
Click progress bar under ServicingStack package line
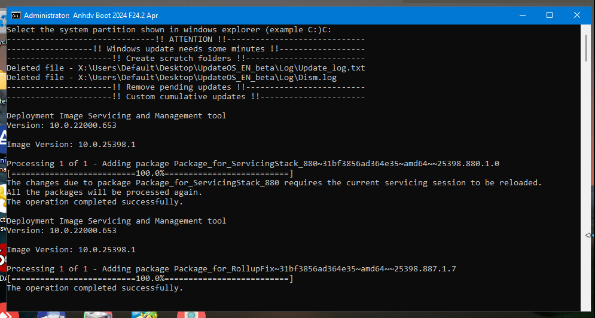[x=150, y=173]
